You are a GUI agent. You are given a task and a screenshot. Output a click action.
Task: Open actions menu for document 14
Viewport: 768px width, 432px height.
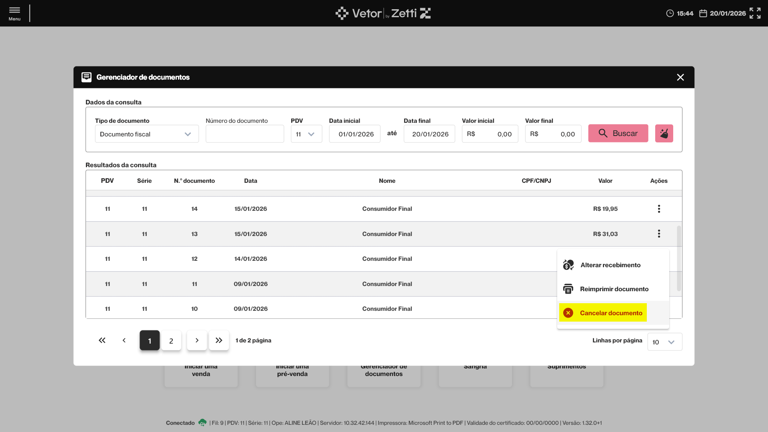659,209
